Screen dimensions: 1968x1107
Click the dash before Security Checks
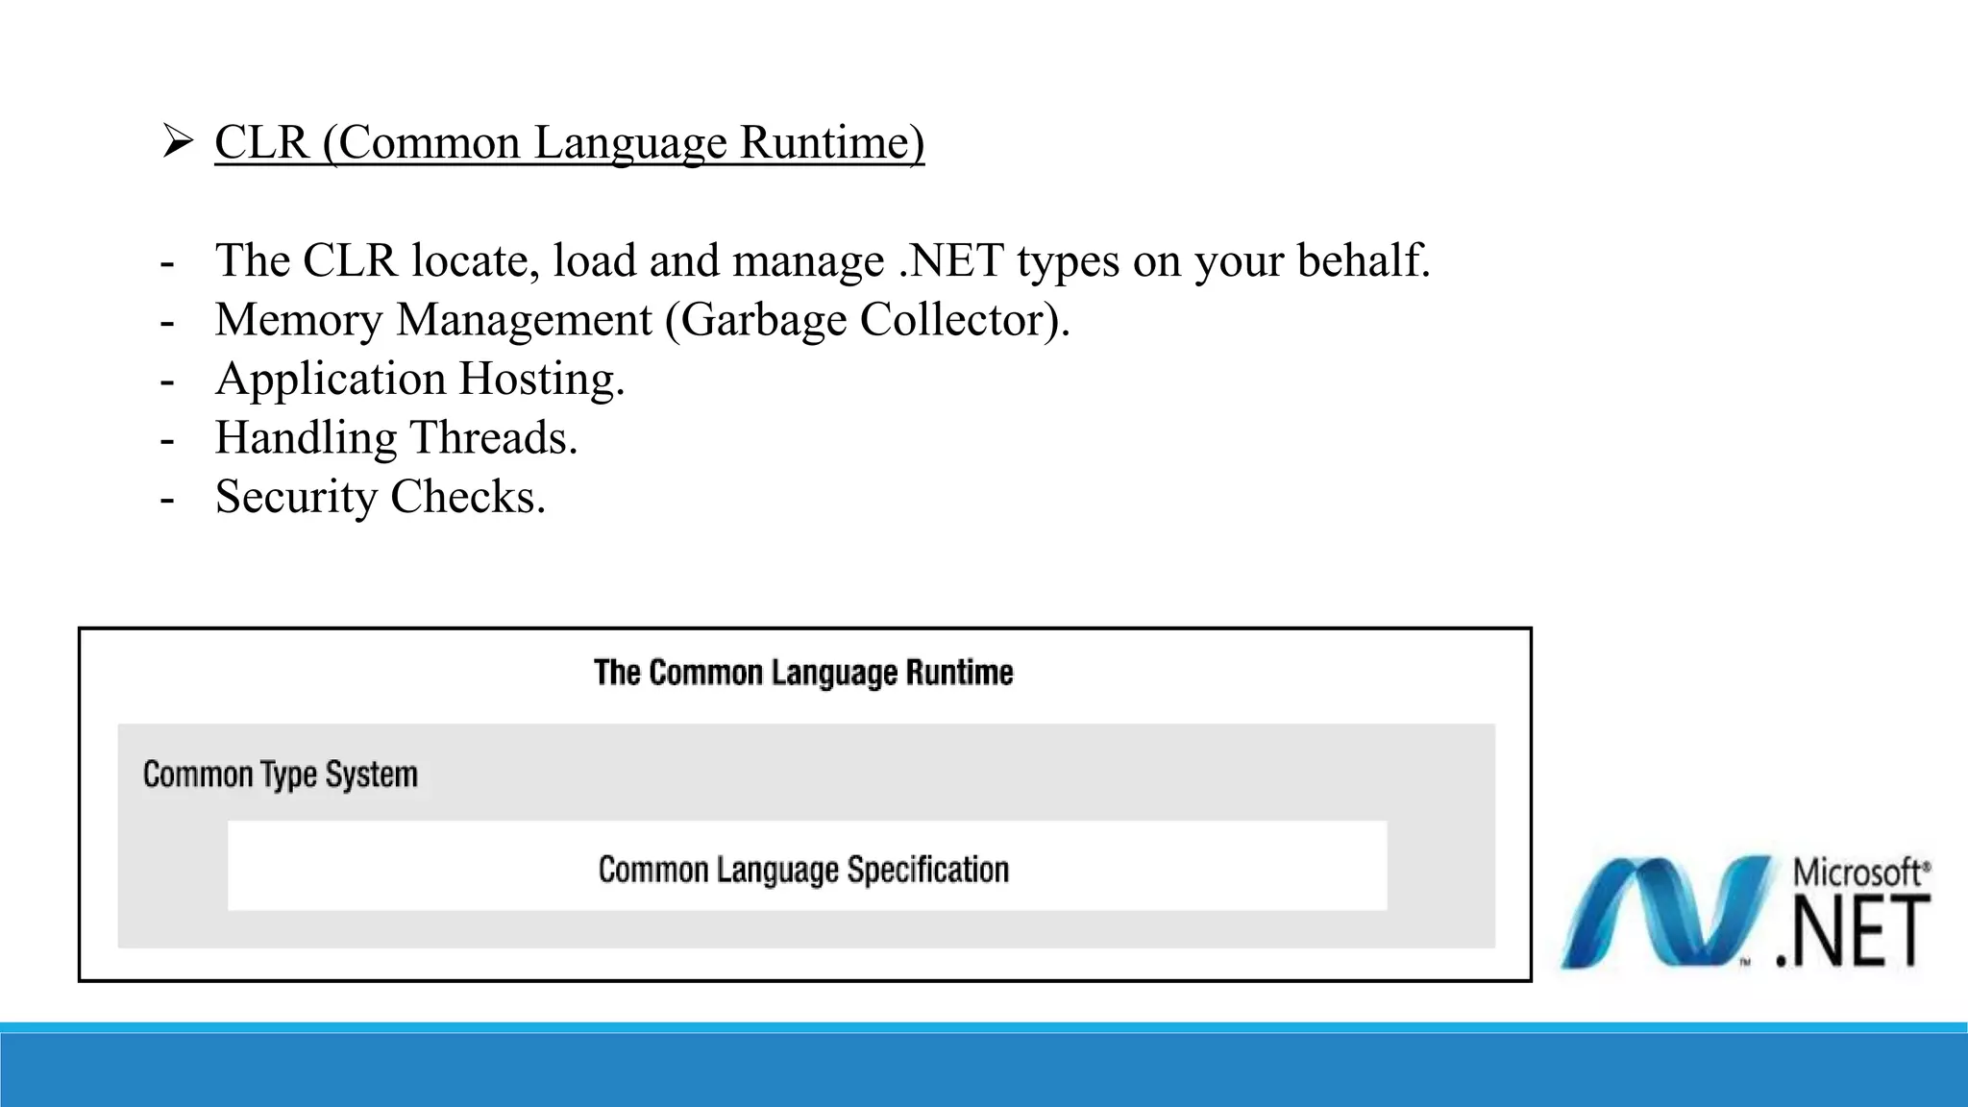coord(168,500)
